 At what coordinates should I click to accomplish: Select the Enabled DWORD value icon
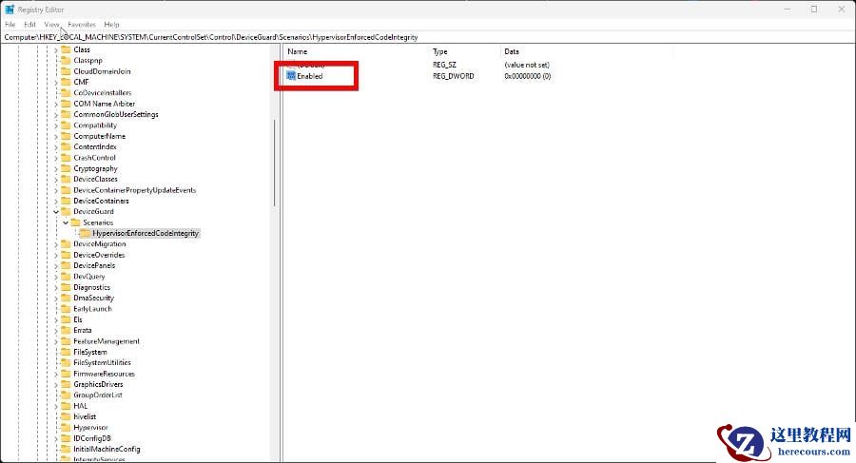[290, 76]
